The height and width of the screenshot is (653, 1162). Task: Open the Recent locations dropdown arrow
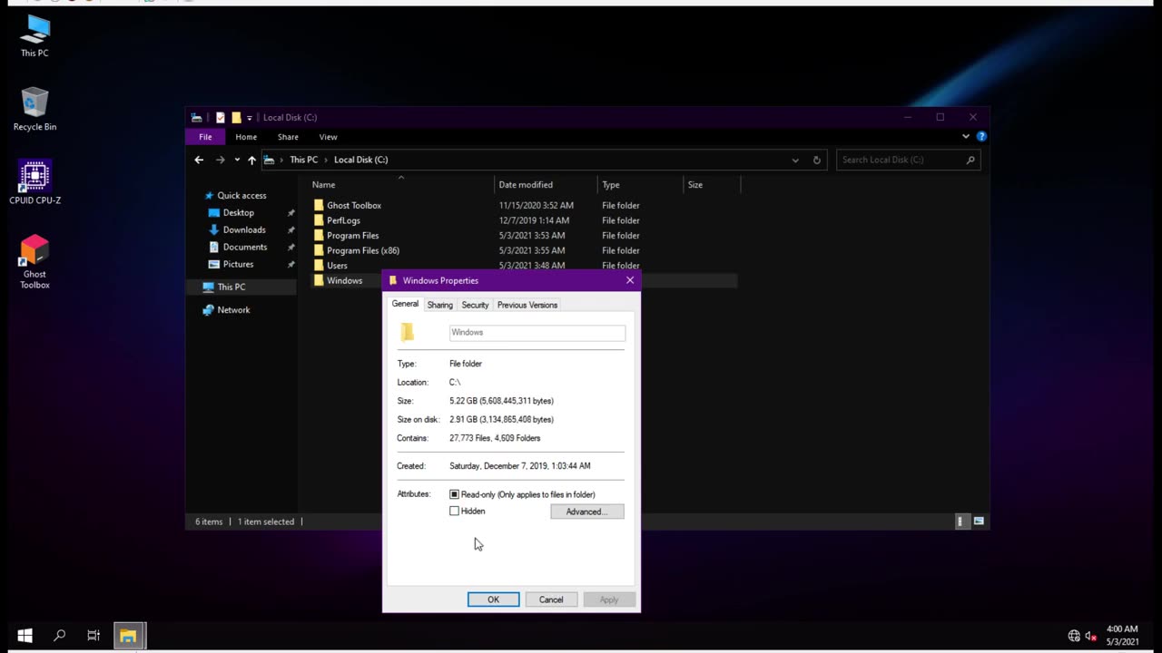point(236,160)
